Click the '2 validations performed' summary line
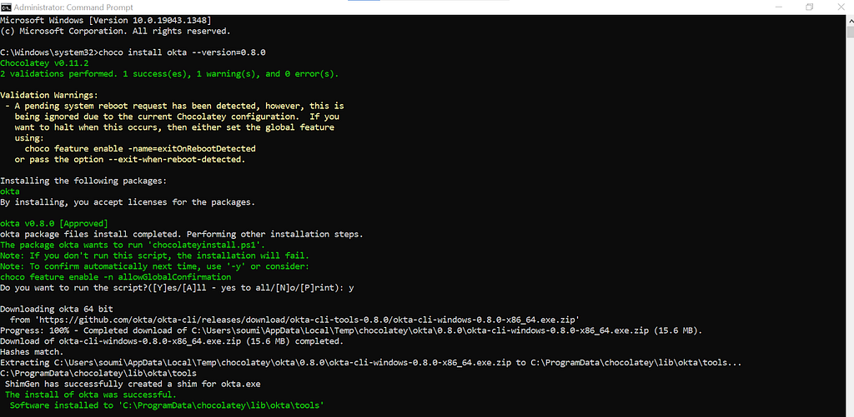854x417 pixels. click(169, 74)
